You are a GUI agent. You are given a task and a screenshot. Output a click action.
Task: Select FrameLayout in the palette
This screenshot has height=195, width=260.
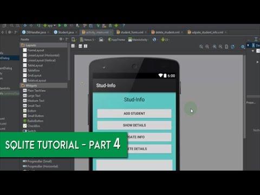coord(34,50)
